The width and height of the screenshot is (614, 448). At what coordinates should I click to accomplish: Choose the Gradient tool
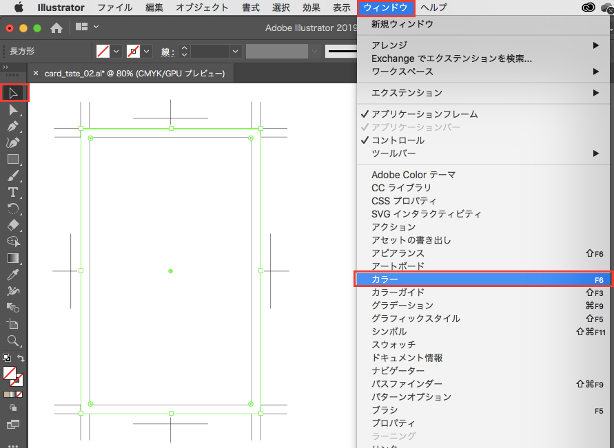click(13, 258)
